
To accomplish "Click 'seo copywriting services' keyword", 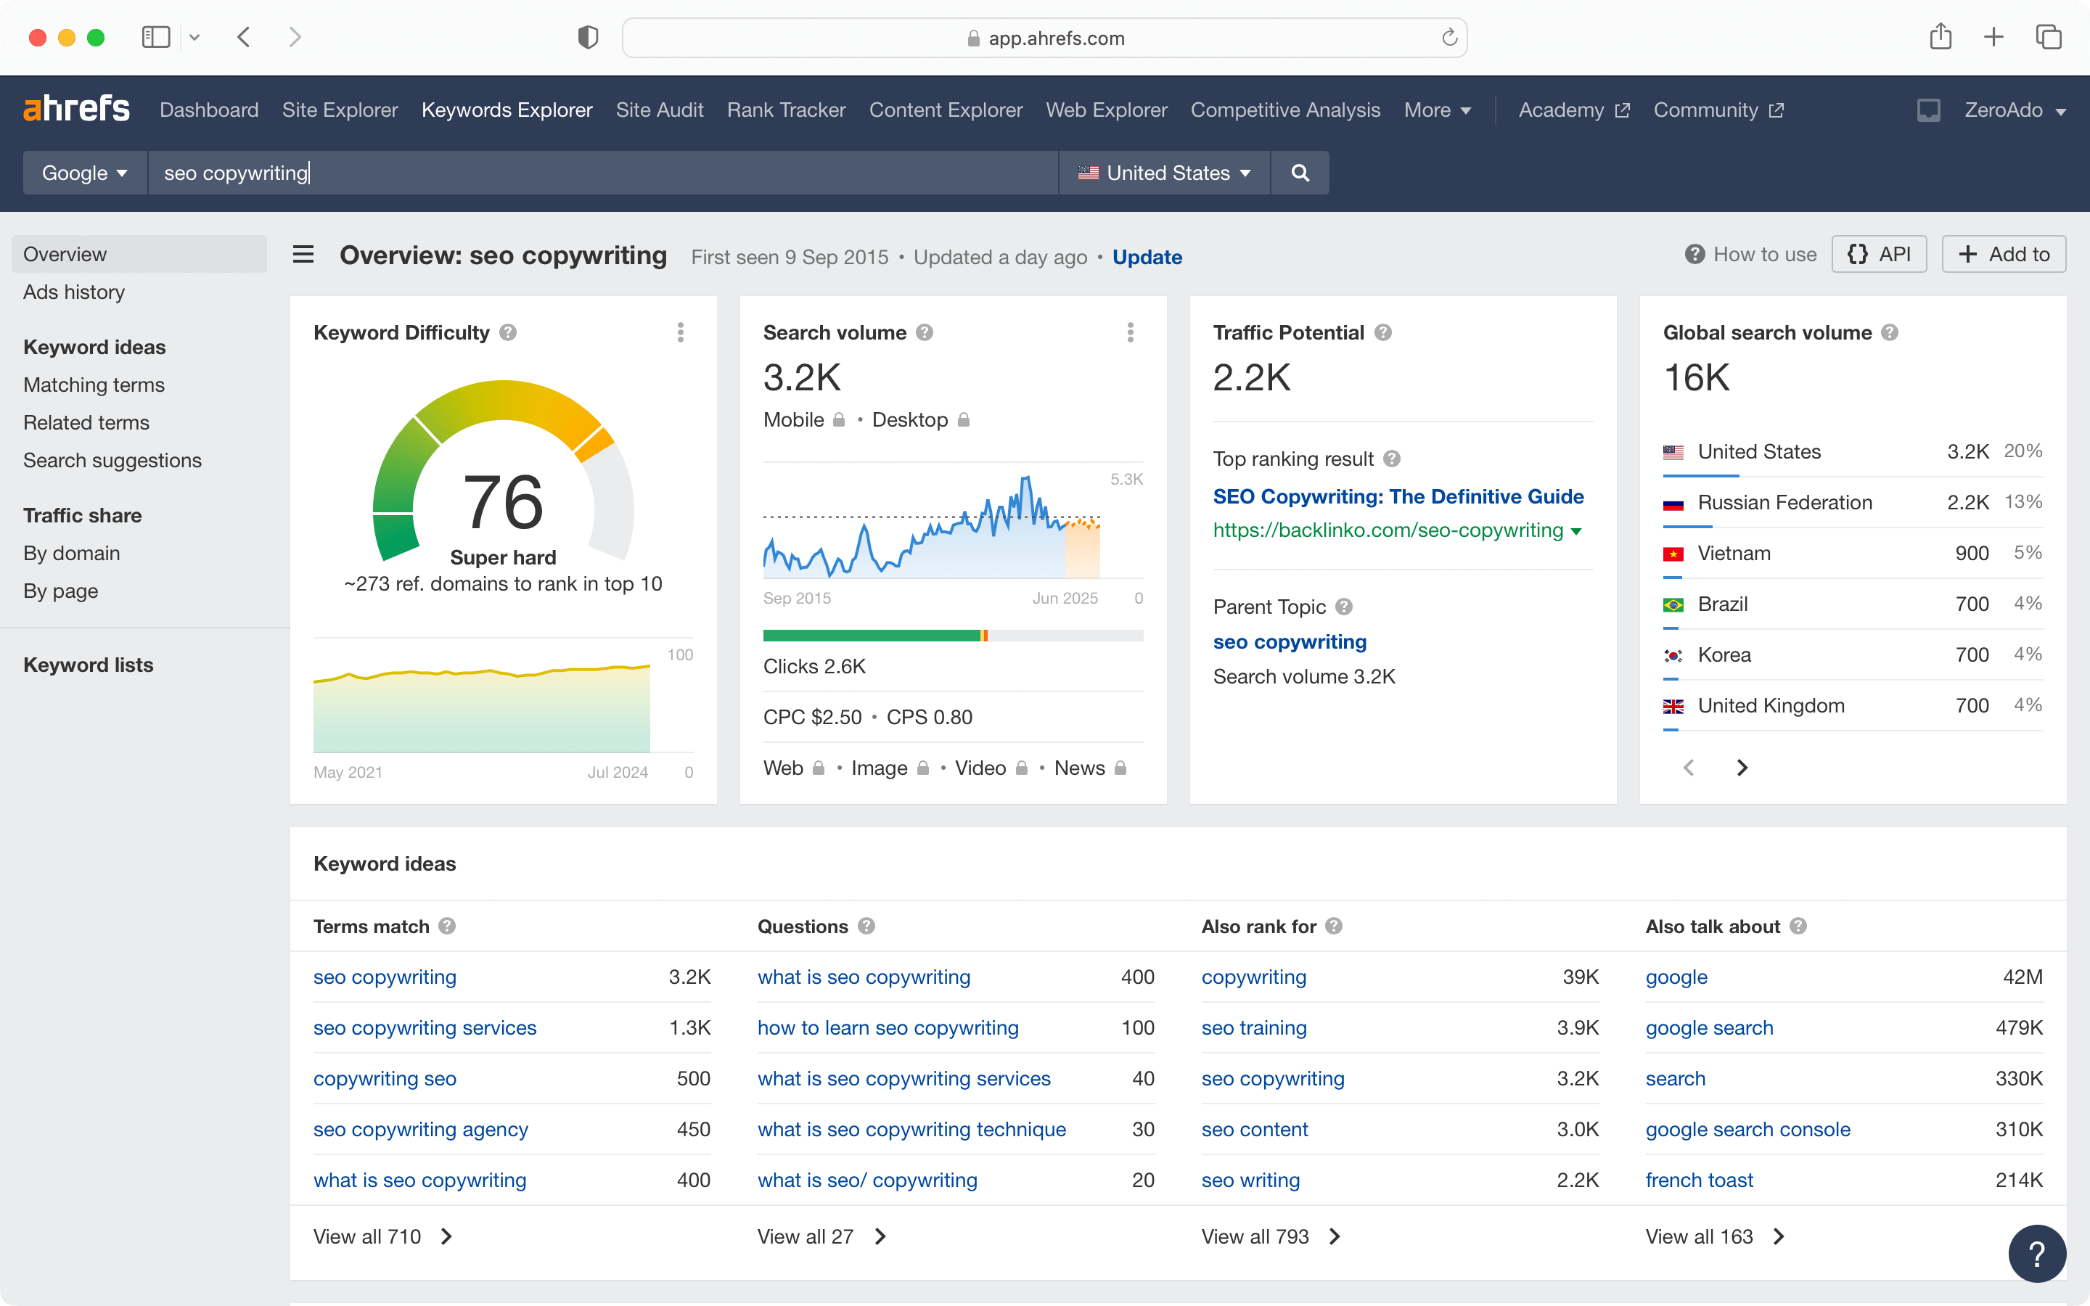I will pos(425,1028).
